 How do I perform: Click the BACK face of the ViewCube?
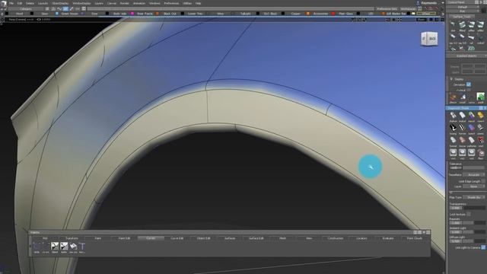[x=432, y=39]
